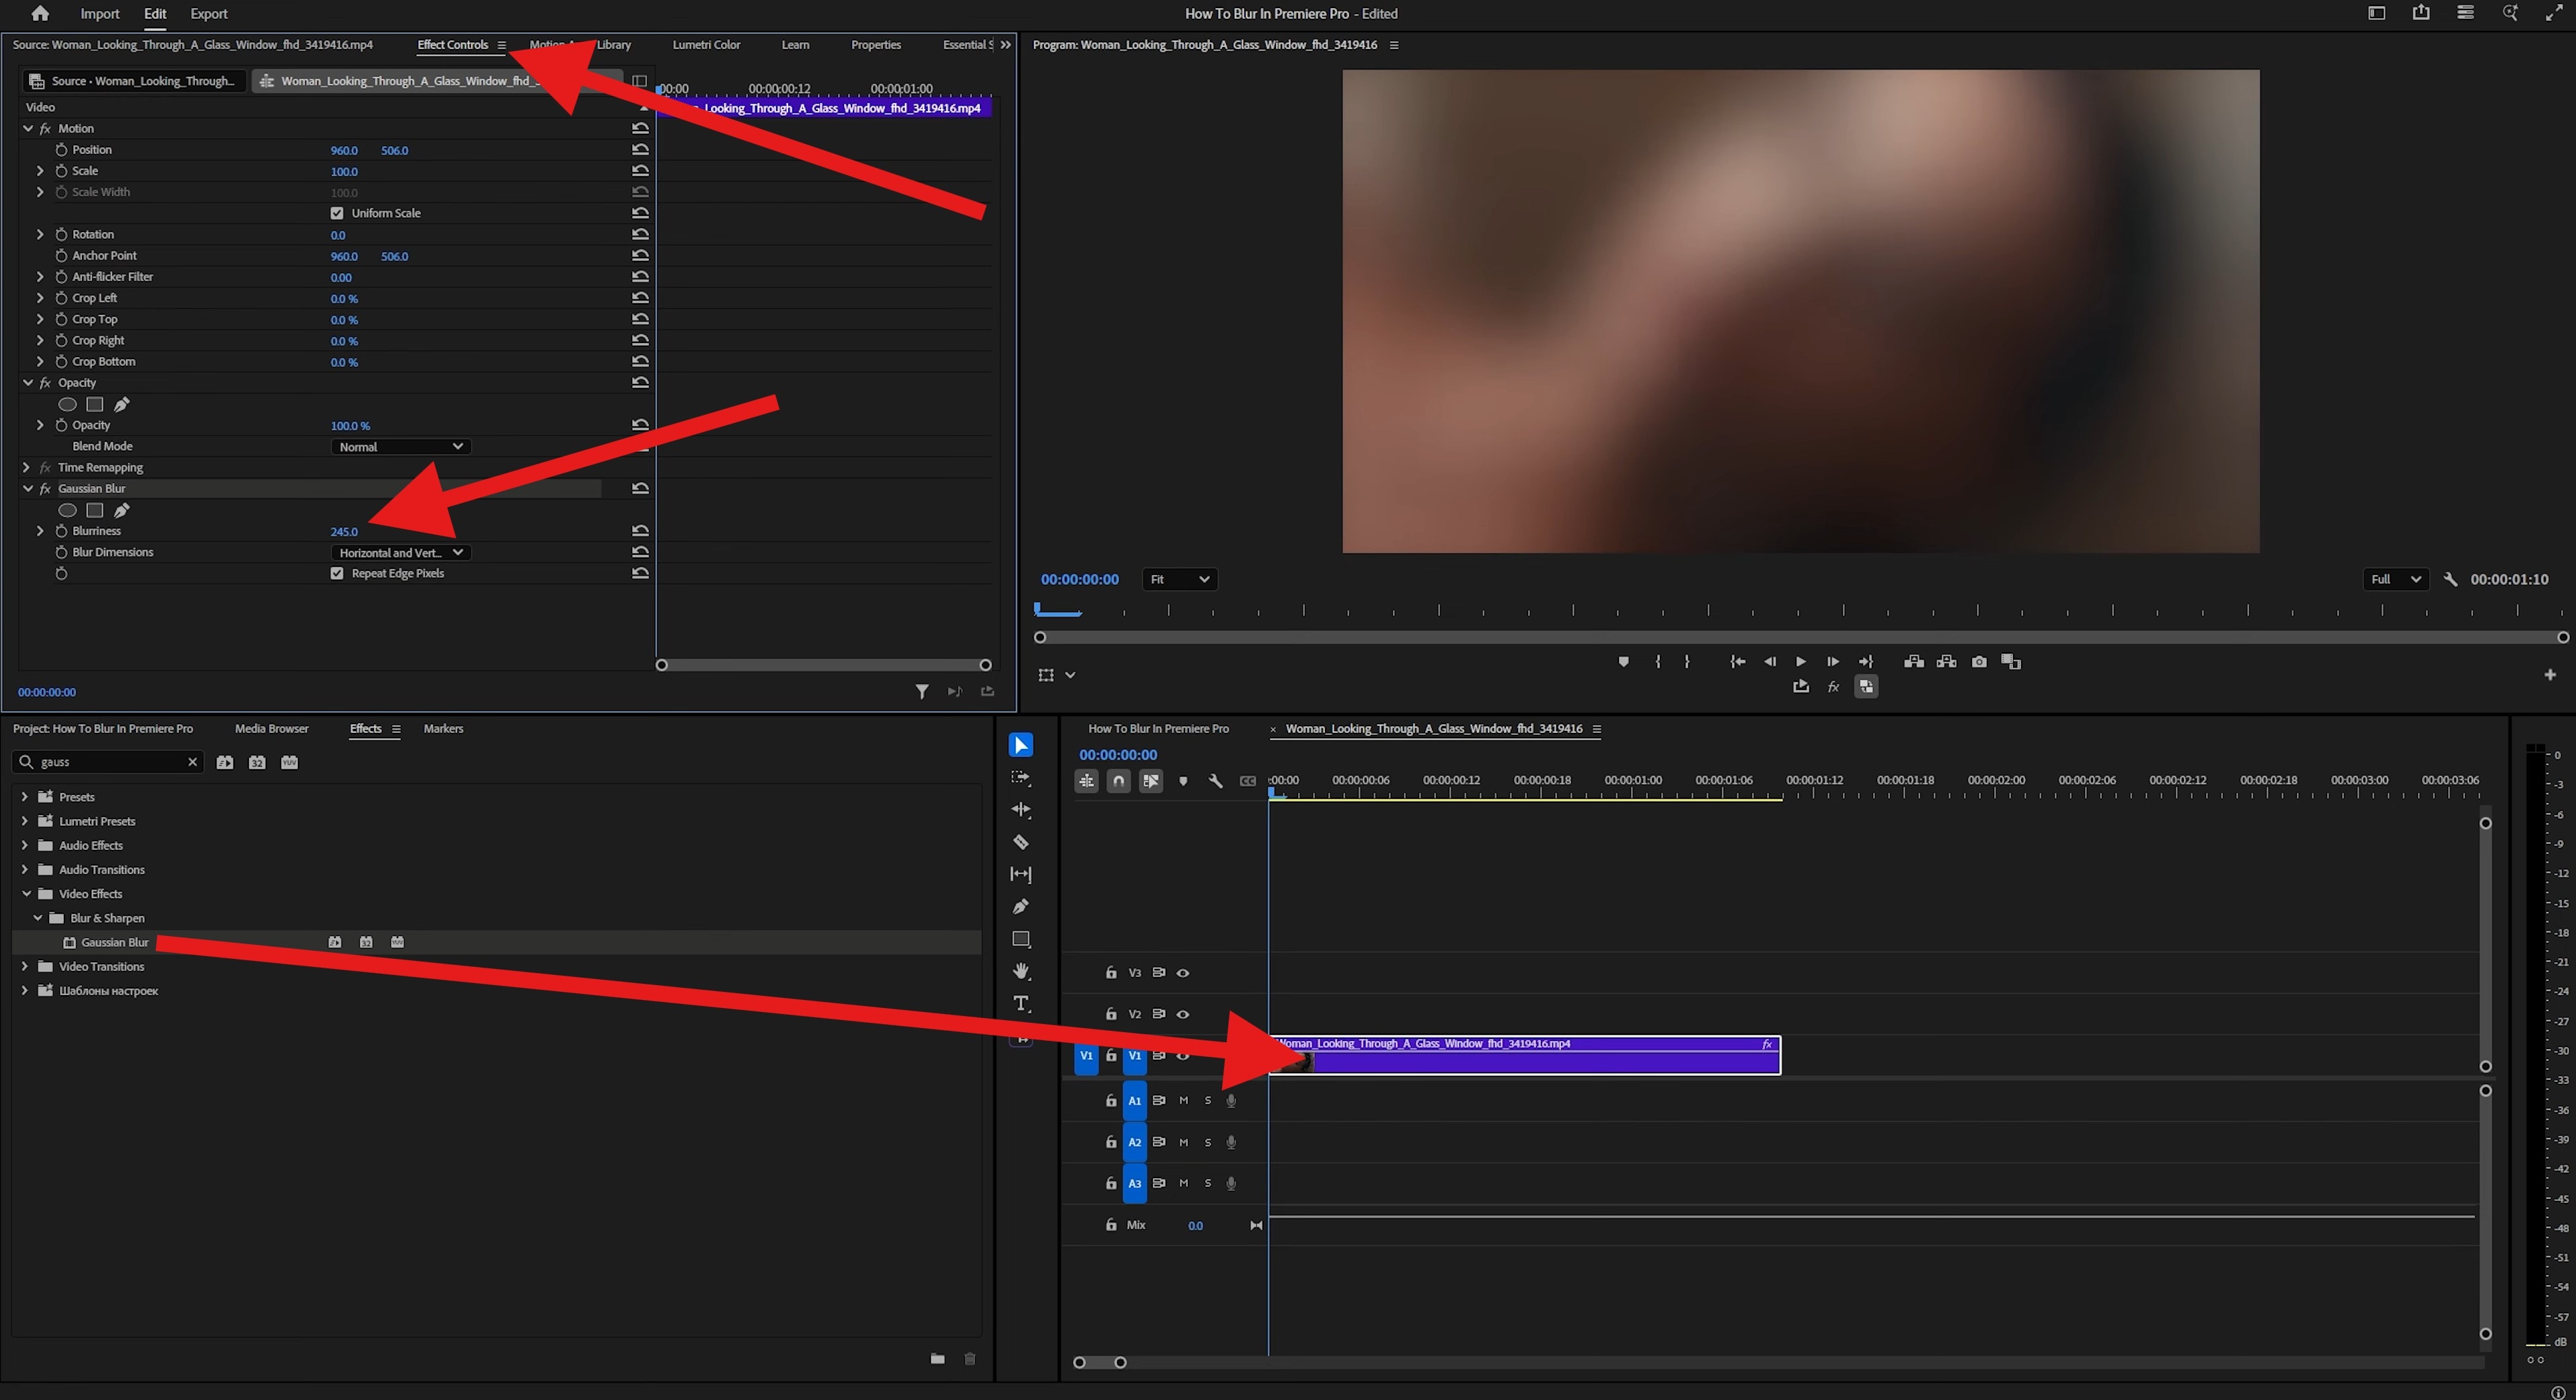Viewport: 2576px width, 1400px height.
Task: Clear the gauss search query
Action: [192, 761]
